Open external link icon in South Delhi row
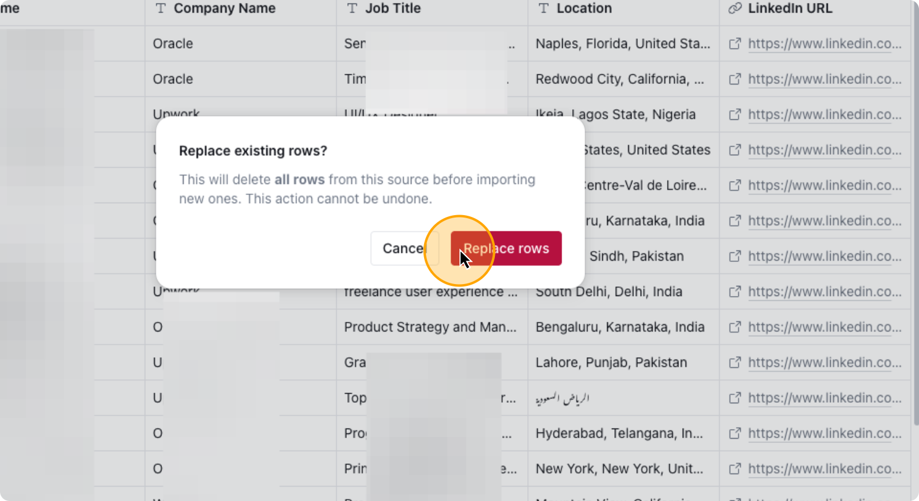 click(735, 292)
